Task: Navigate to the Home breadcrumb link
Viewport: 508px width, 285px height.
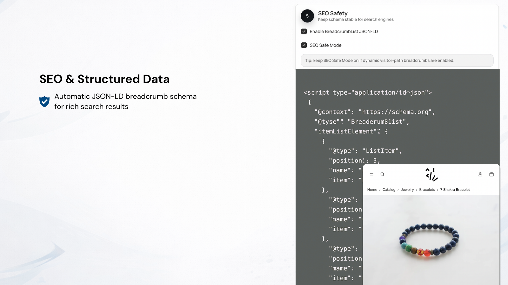Action: [372, 189]
